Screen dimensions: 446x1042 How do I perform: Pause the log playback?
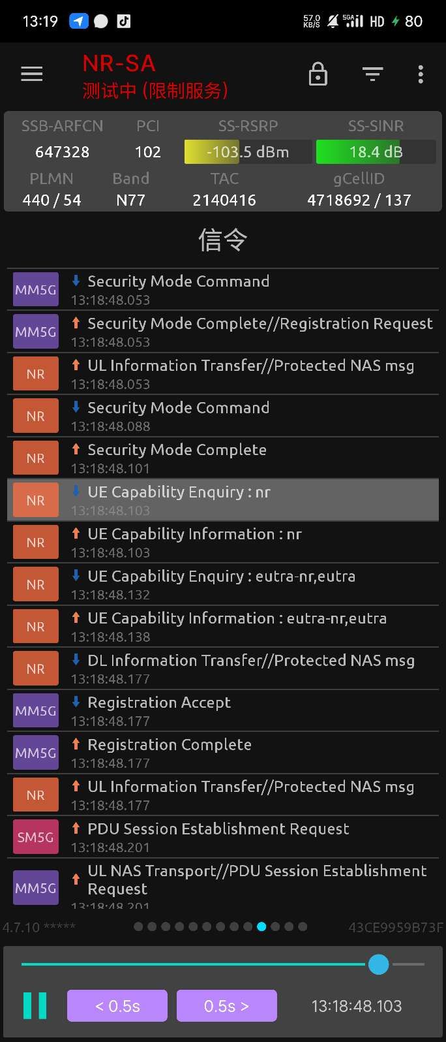tap(35, 1005)
